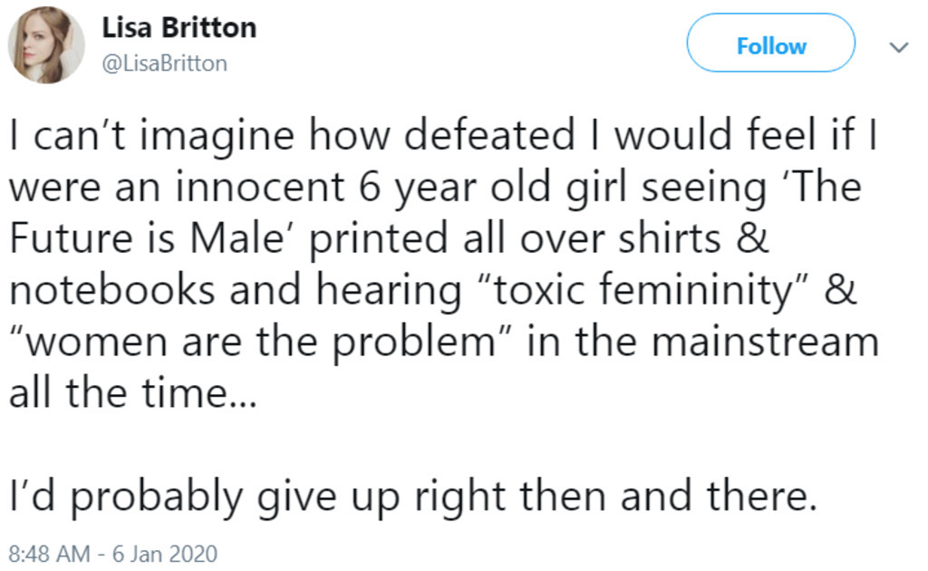Click the @LisaBritton handle

164,64
